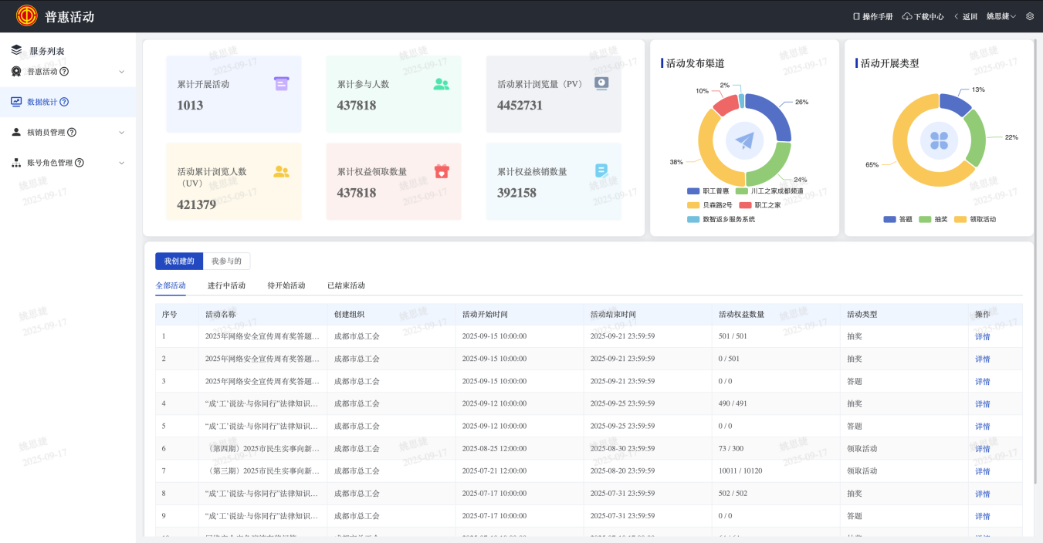Click help icon next to 数据统计
Screen dimensions: 1043x543
(x=64, y=102)
